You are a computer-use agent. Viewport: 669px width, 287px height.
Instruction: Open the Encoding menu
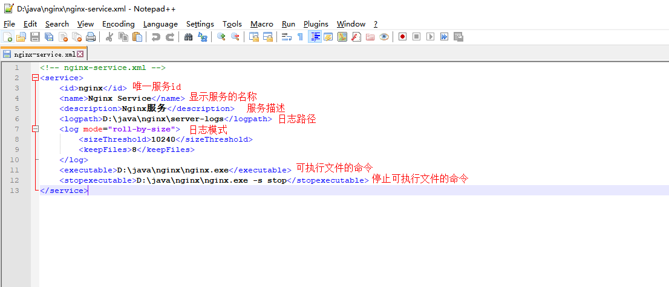point(119,24)
